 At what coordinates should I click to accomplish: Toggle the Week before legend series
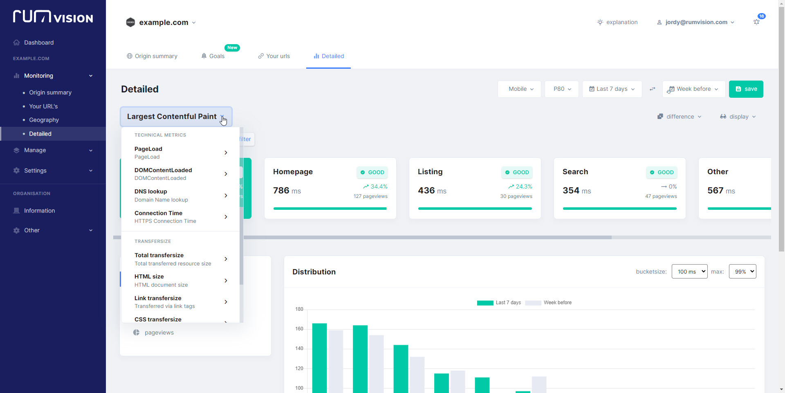pyautogui.click(x=548, y=303)
